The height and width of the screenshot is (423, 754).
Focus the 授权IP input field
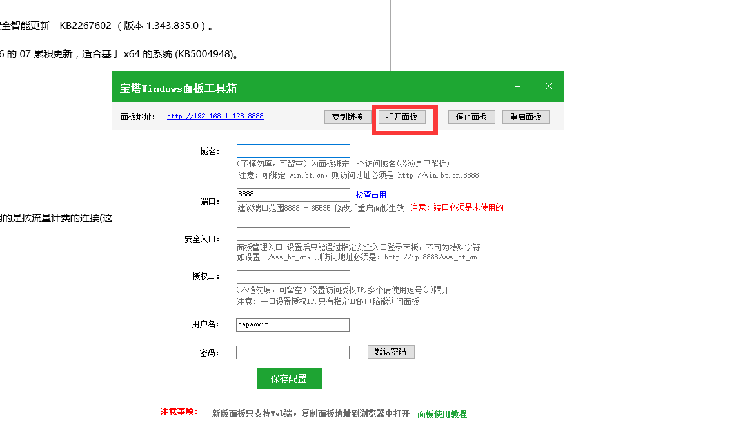click(293, 277)
